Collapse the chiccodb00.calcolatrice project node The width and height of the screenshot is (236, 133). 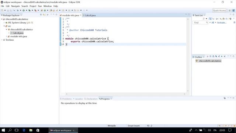pos(2,19)
